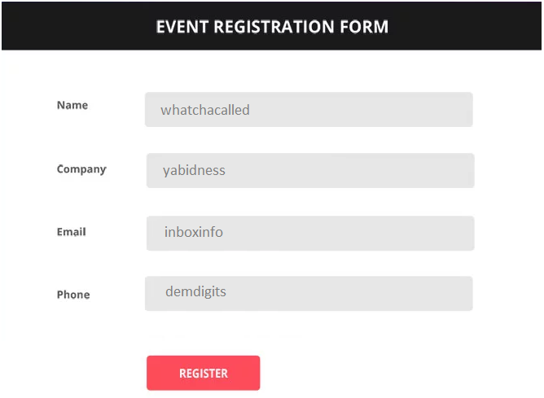Image resolution: width=544 pixels, height=398 pixels.
Task: Click the 'whatchacalled' placeholder text
Action: [205, 110]
